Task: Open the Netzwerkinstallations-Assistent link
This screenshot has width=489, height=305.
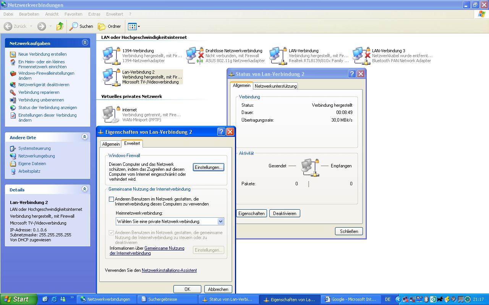Action: pos(169,270)
